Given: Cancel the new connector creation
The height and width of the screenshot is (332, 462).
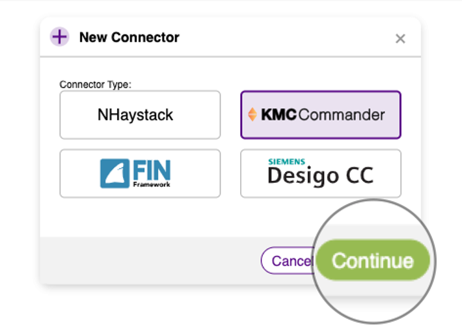Looking at the screenshot, I should pos(288,260).
